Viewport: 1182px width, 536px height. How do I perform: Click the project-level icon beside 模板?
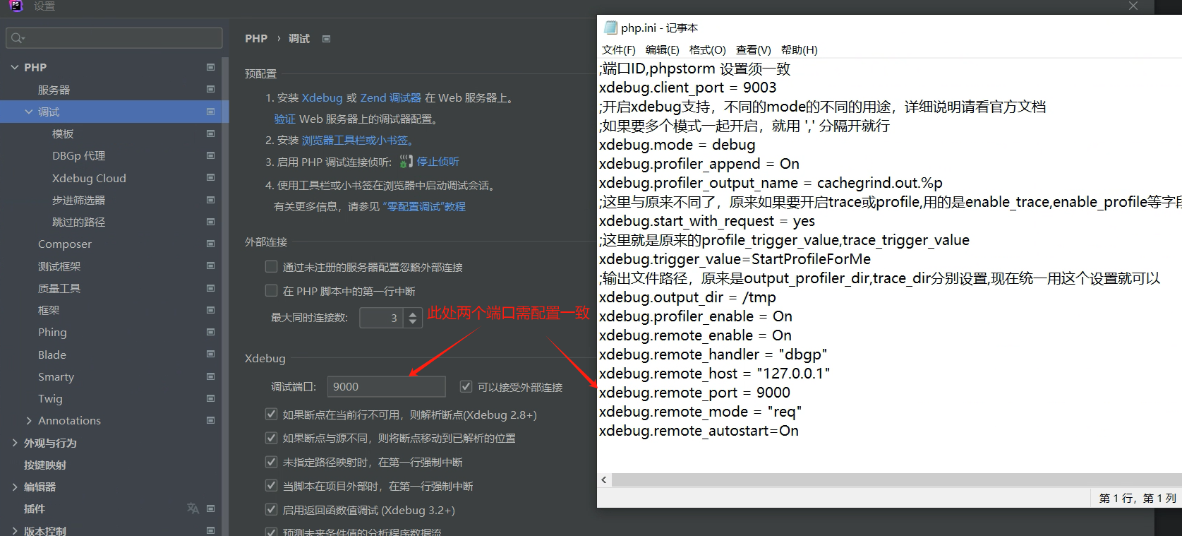tap(210, 133)
